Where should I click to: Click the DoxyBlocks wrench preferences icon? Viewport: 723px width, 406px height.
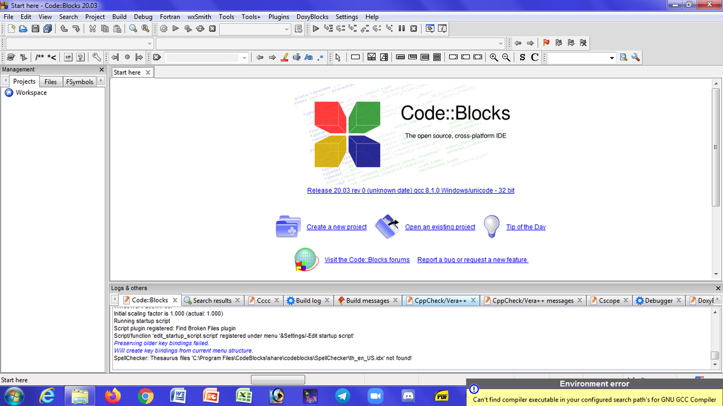pyautogui.click(x=97, y=57)
